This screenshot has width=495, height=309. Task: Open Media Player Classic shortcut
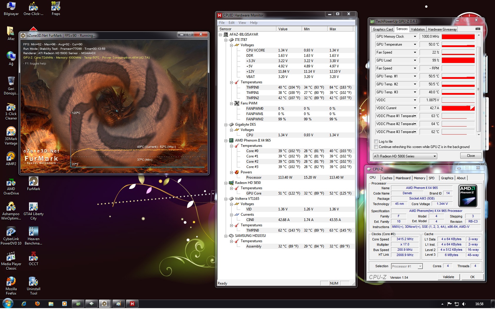(11, 261)
